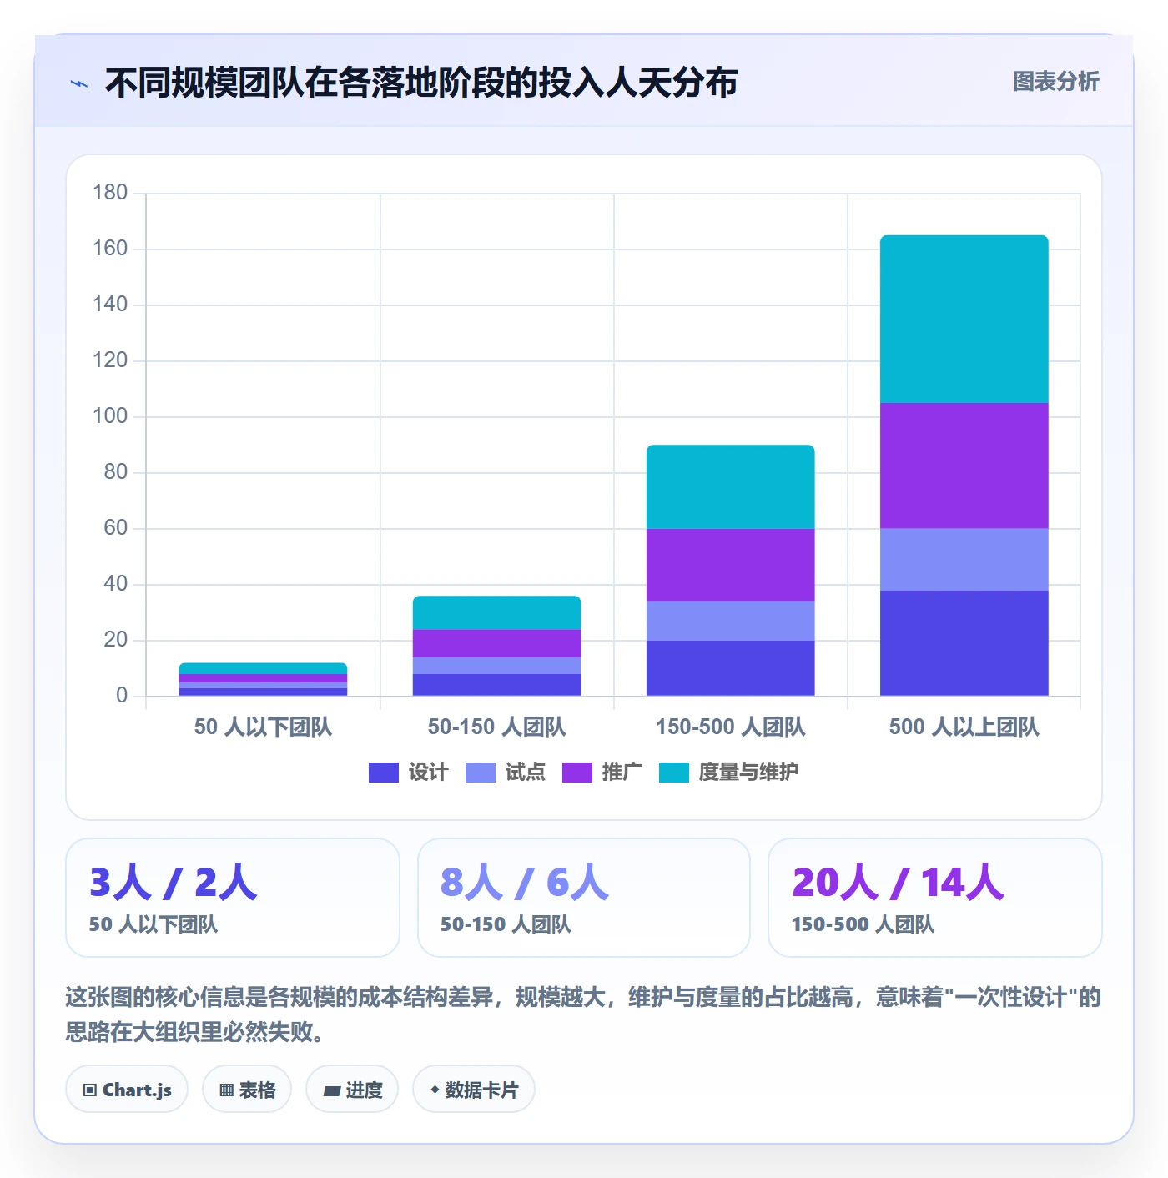Click the teal segment of 50-150 人团队 bar
Image resolution: width=1168 pixels, height=1178 pixels.
click(497, 612)
